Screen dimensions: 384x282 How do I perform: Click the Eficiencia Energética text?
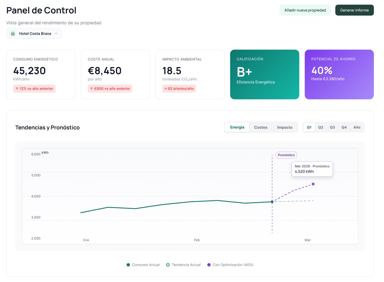point(256,82)
